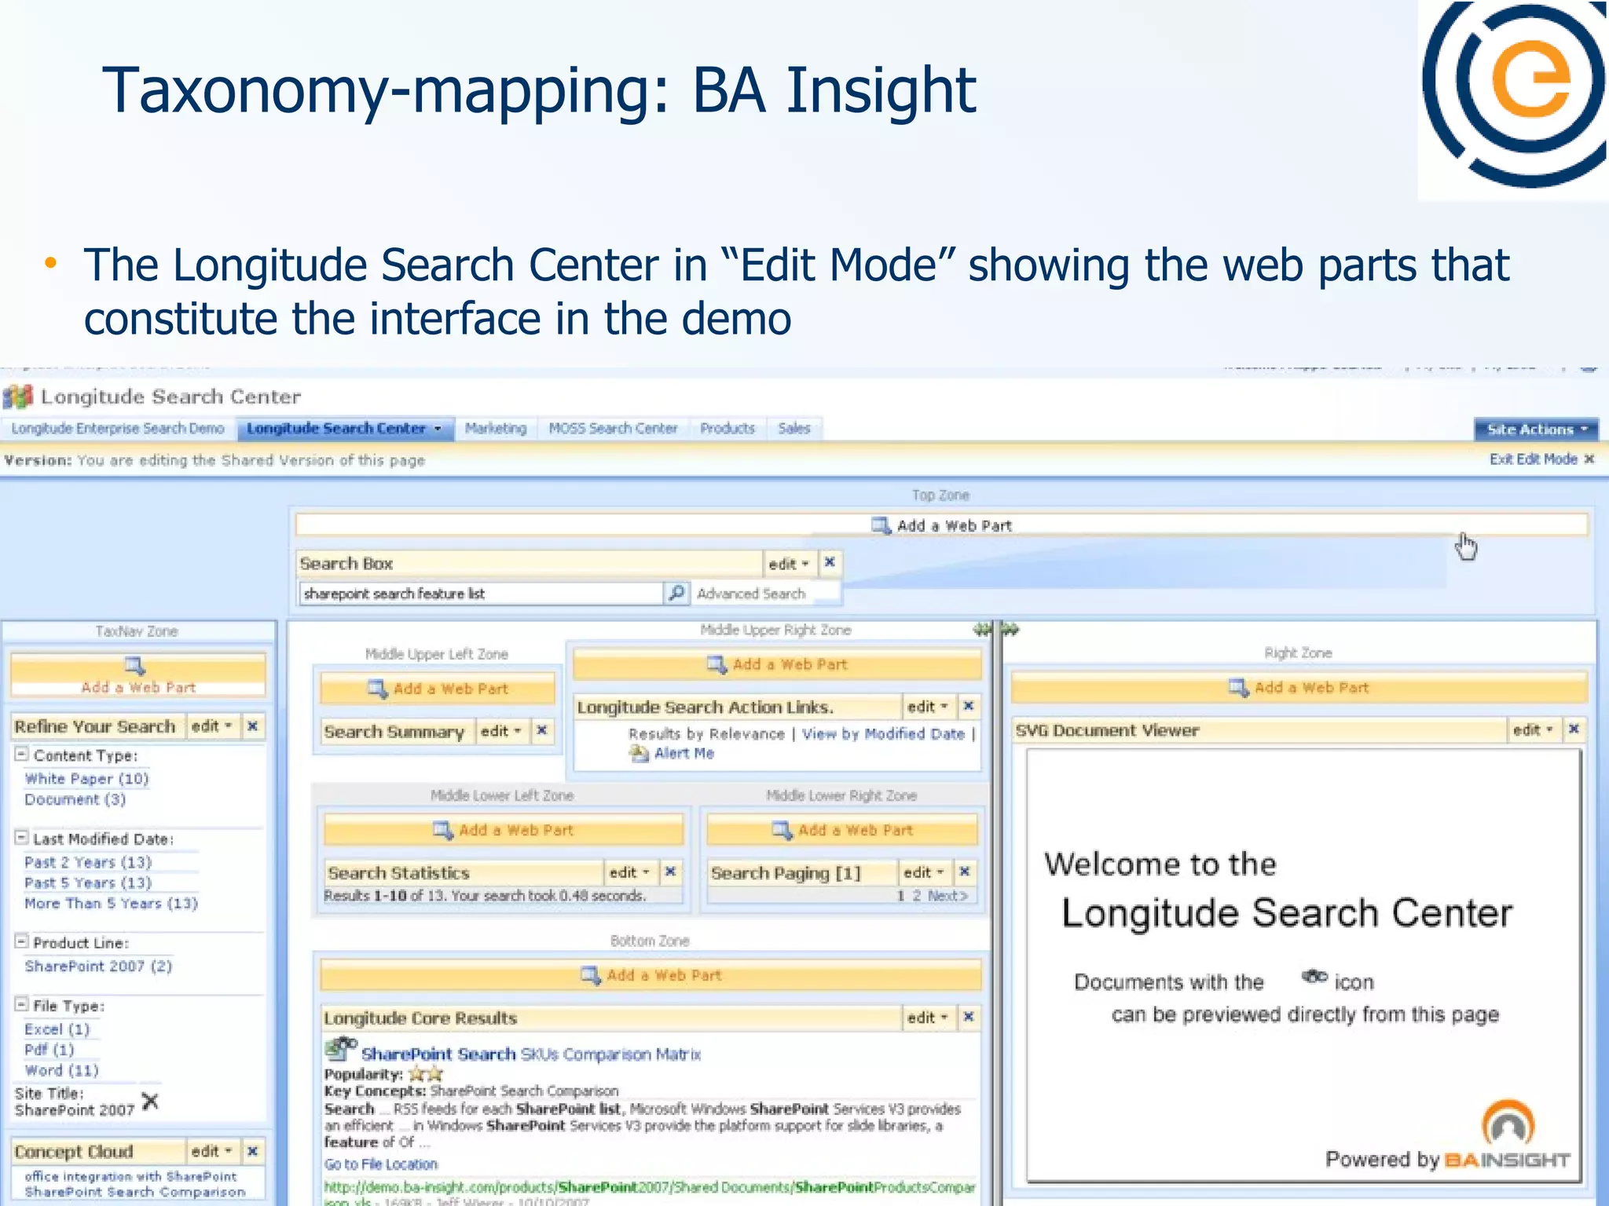This screenshot has width=1609, height=1206.
Task: Close the Search Summary web part
Action: 541,731
